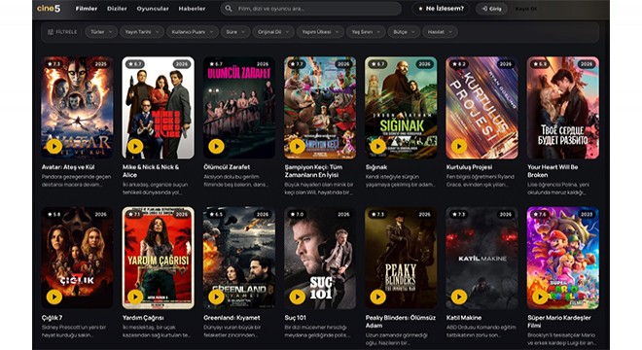Expand the Yayın Tarihi filter
The image size is (642, 350).
point(142,32)
